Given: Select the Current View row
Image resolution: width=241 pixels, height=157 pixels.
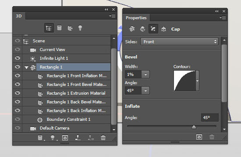Looking at the screenshot, I should (67, 50).
